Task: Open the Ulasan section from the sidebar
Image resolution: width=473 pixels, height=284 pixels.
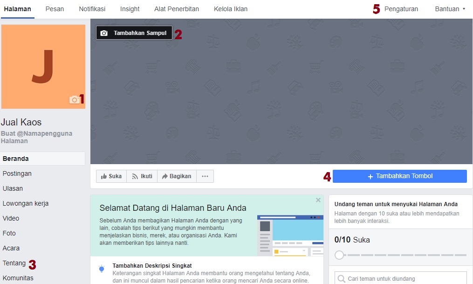Action: coord(12,188)
